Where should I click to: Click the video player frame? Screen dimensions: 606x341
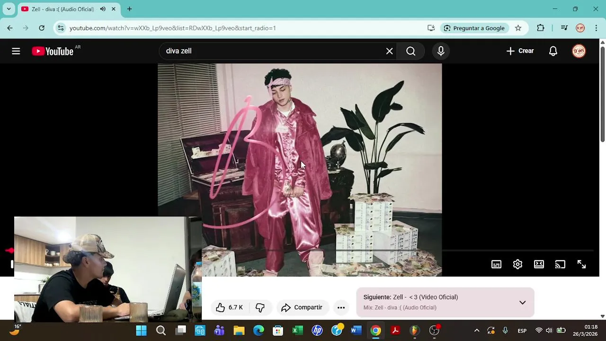click(x=300, y=170)
